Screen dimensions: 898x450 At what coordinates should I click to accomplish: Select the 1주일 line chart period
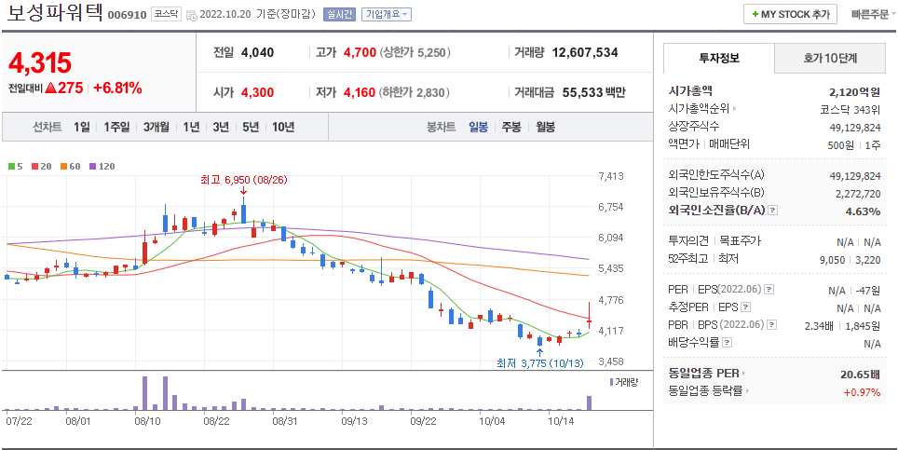point(116,127)
